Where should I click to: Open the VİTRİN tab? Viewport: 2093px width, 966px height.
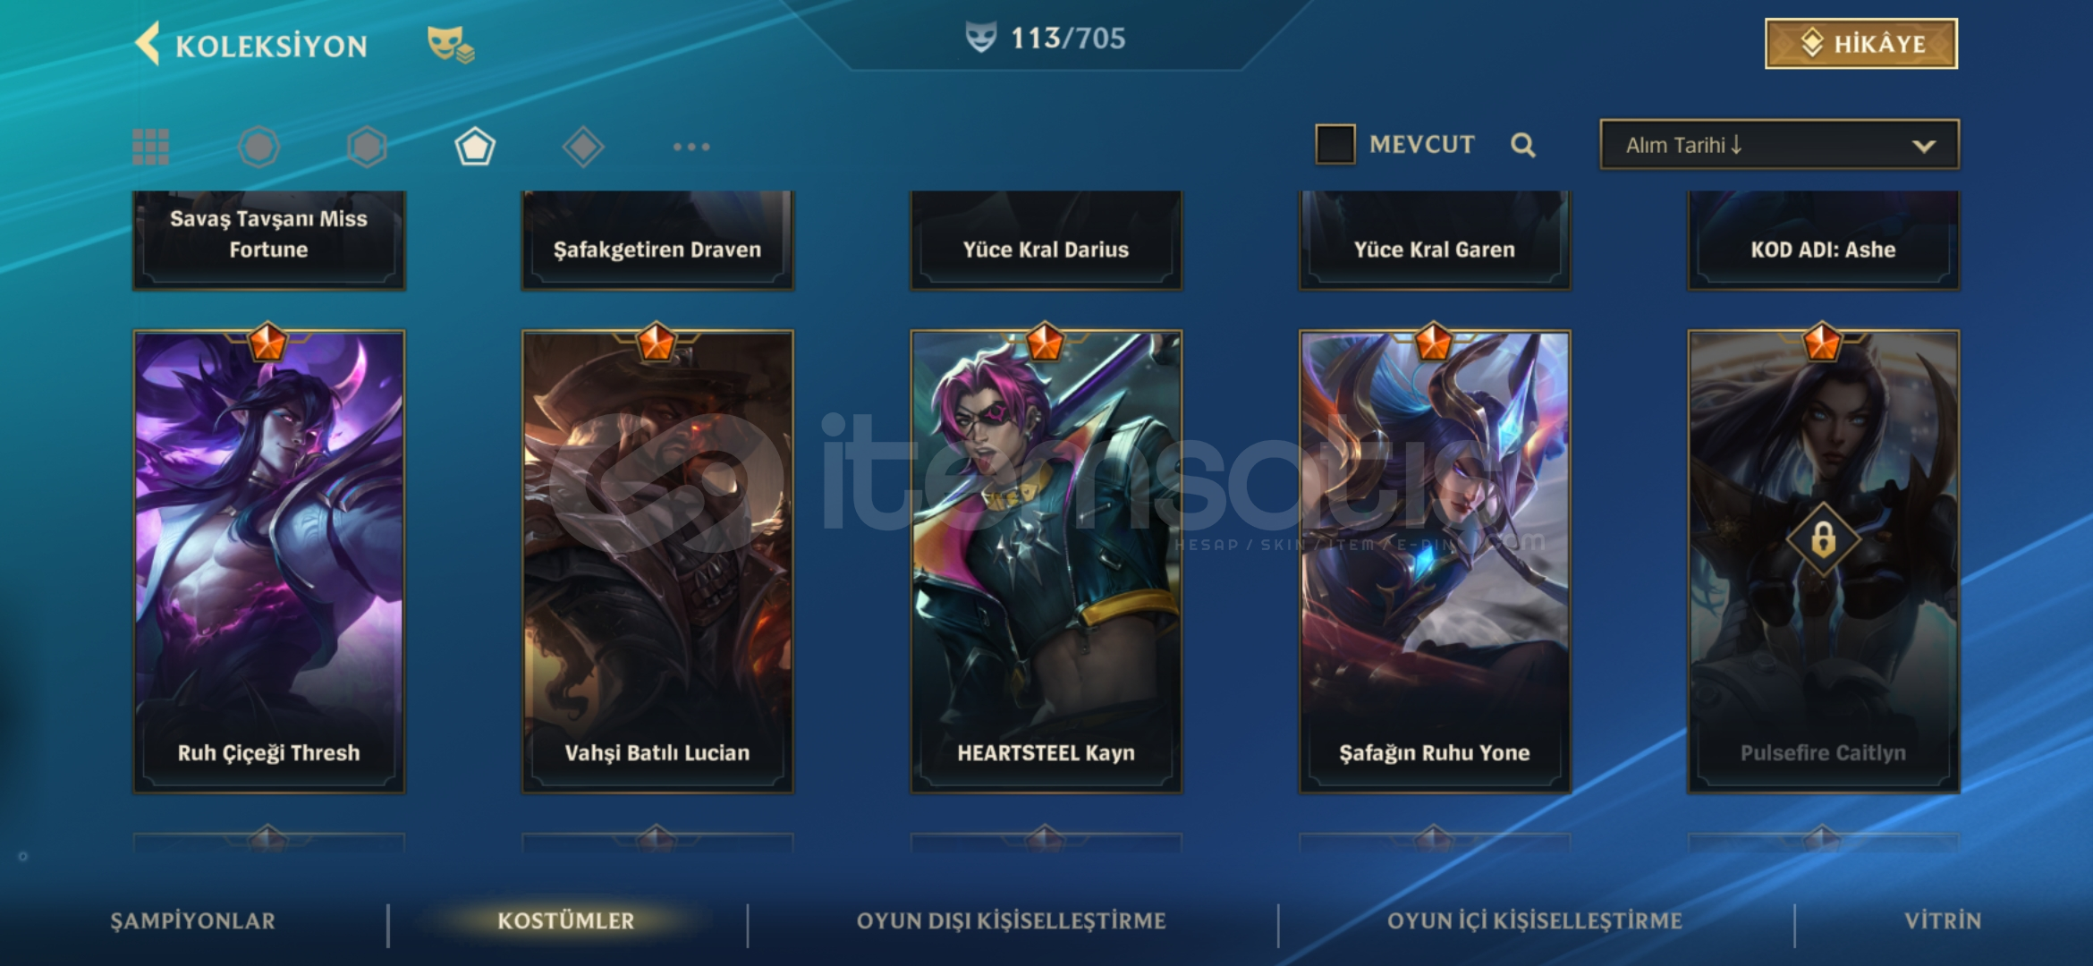1942,921
